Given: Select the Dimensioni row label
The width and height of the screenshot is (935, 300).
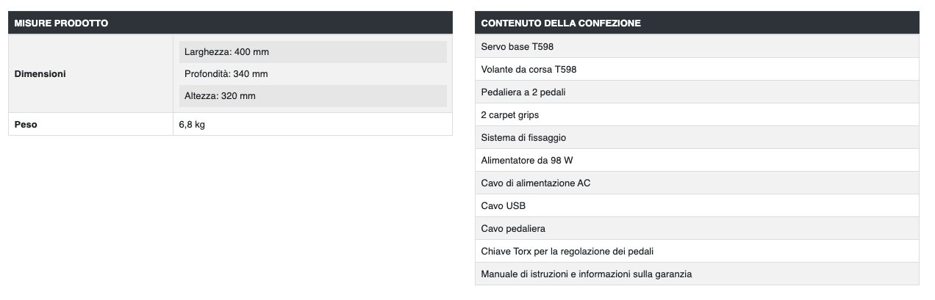Looking at the screenshot, I should 40,74.
